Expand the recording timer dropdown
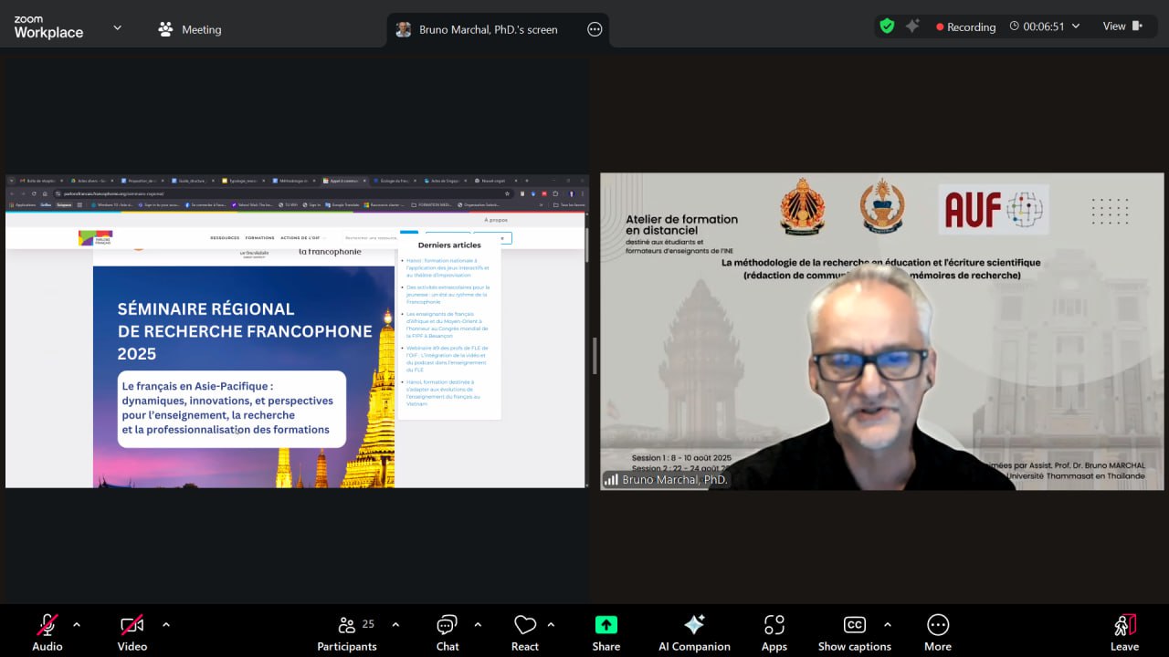Viewport: 1169px width, 657px height. (1076, 26)
